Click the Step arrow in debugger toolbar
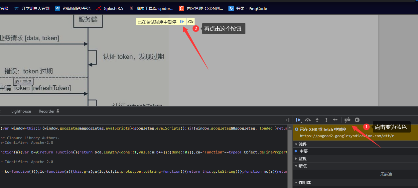Screen dimensions: 418x188 pyautogui.click(x=336, y=120)
